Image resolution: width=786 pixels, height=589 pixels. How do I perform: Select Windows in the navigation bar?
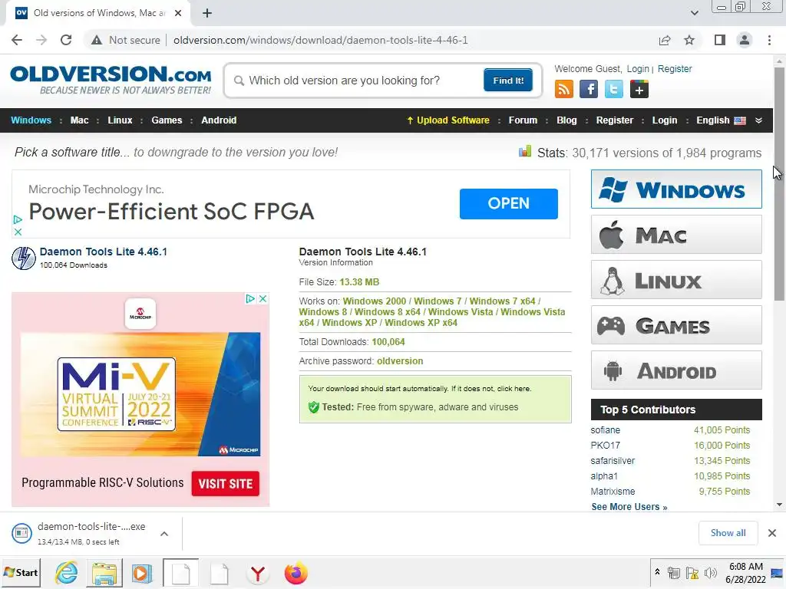click(x=31, y=120)
